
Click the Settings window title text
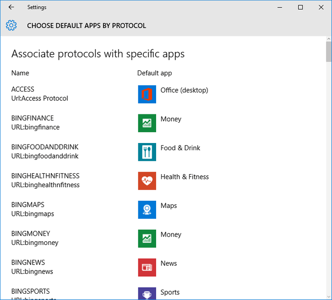(x=37, y=7)
